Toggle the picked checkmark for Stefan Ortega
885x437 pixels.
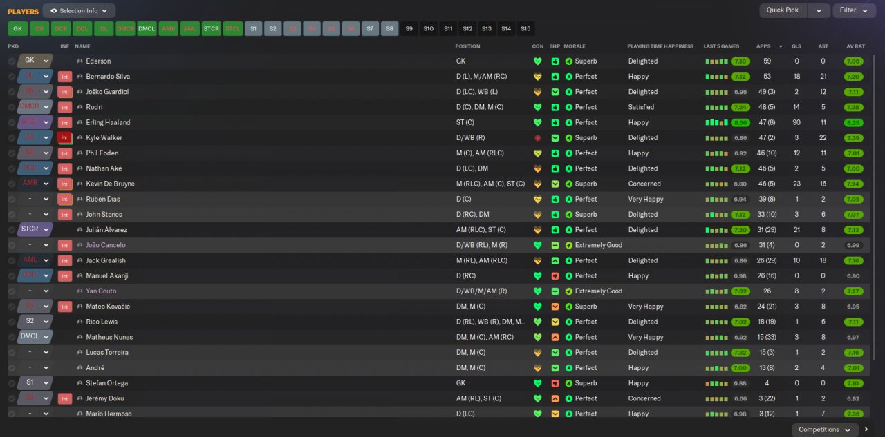tap(12, 383)
